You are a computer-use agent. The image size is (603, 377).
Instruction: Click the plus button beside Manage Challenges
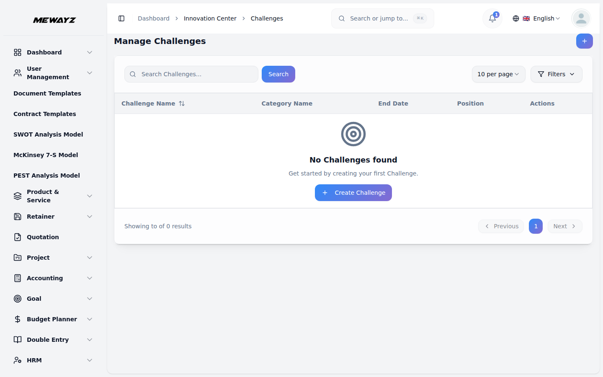(x=584, y=41)
